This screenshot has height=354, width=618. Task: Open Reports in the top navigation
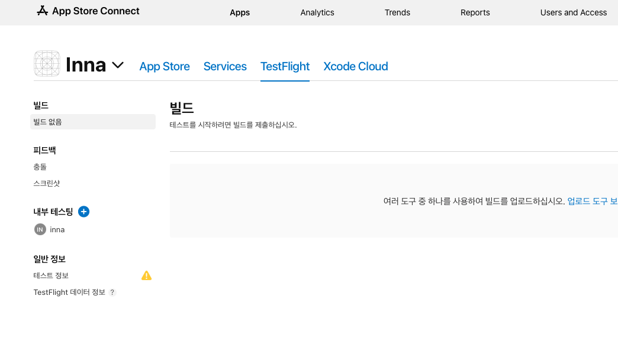[475, 12]
